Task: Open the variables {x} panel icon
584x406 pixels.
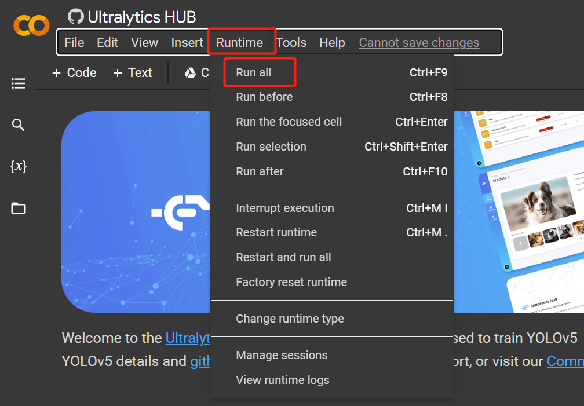Action: (19, 166)
